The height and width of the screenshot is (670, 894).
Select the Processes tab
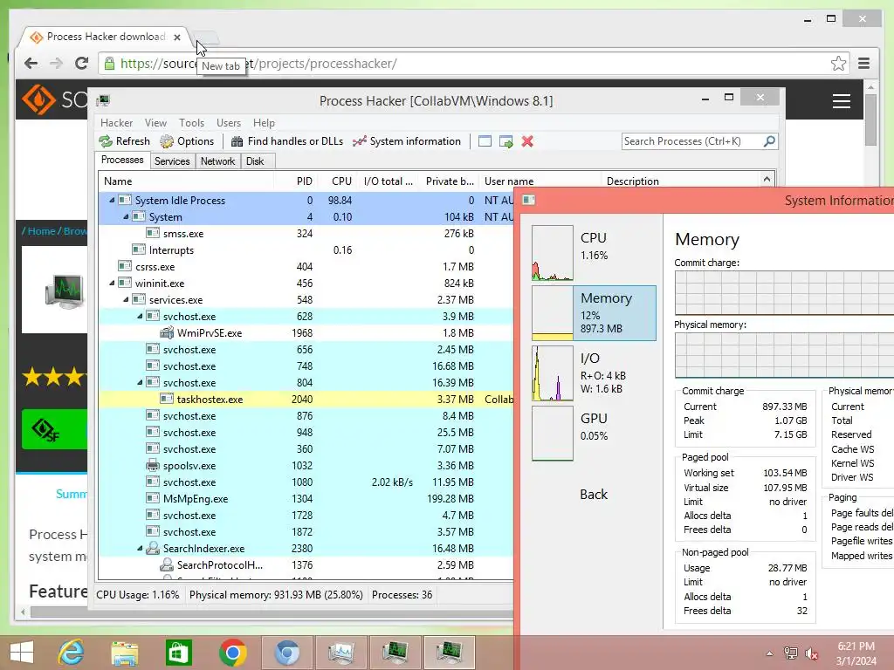click(122, 161)
